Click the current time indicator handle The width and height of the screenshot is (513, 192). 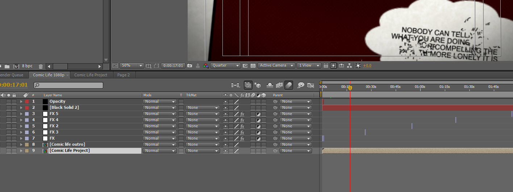[350, 88]
